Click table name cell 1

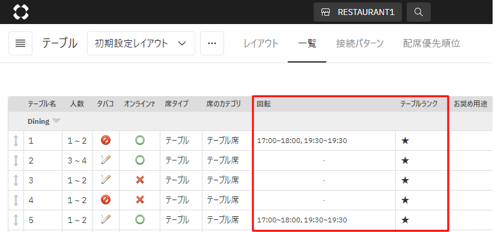(x=43, y=141)
